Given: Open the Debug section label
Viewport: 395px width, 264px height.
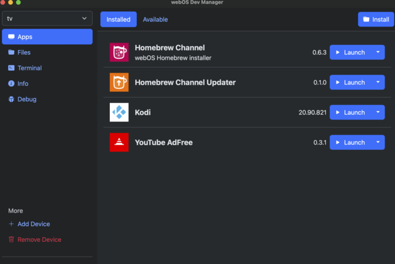Looking at the screenshot, I should [x=27, y=99].
